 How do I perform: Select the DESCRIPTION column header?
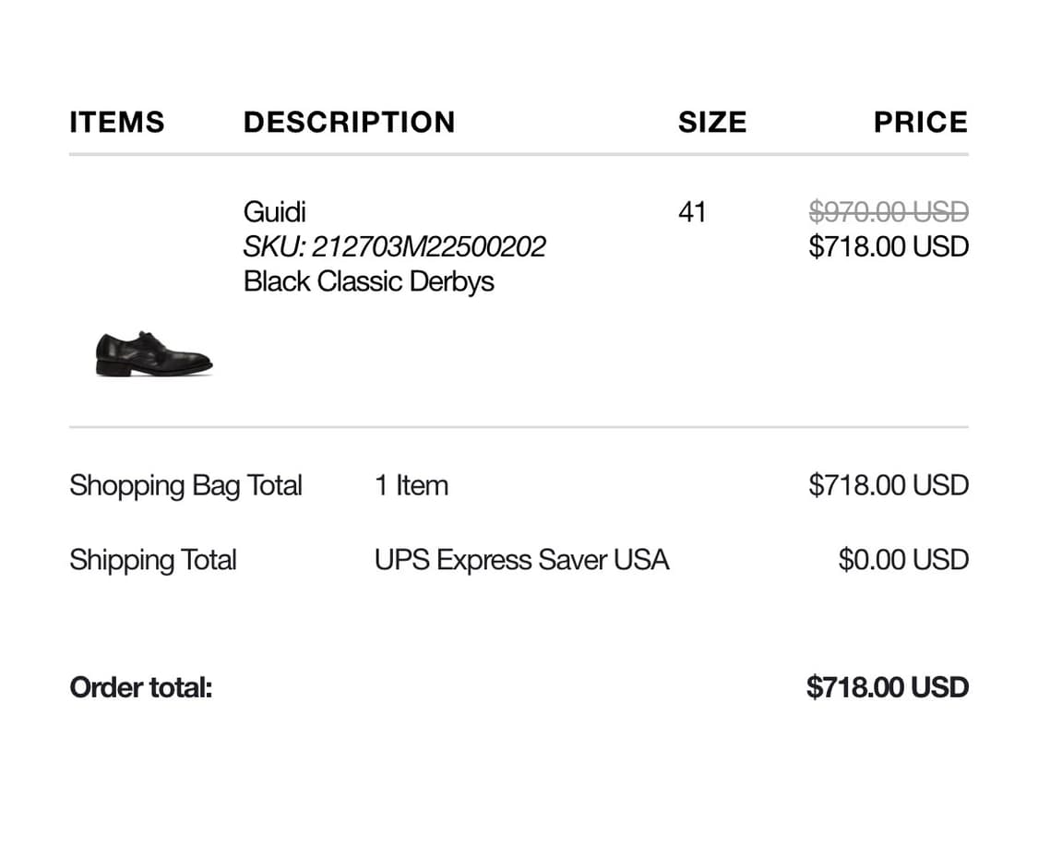pos(349,122)
